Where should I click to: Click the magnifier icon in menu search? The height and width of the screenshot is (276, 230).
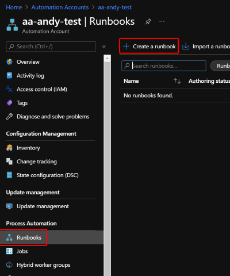11,47
